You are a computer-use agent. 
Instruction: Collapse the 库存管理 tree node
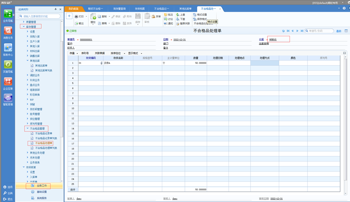(x=23, y=27)
